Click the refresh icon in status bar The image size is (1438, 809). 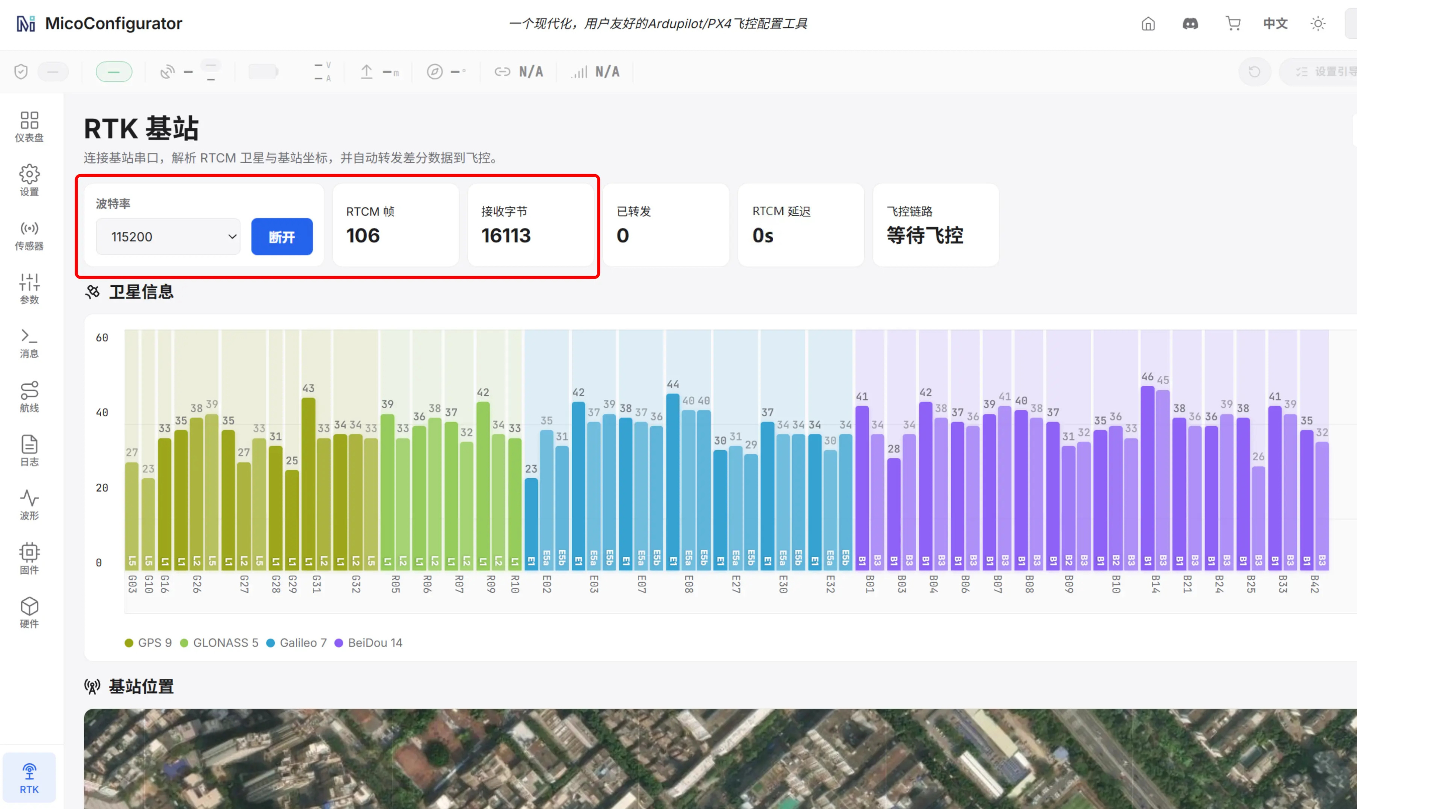tap(1255, 72)
